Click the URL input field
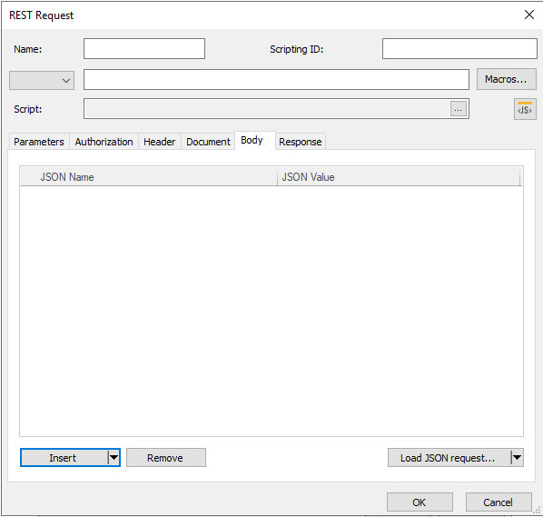 pyautogui.click(x=276, y=79)
